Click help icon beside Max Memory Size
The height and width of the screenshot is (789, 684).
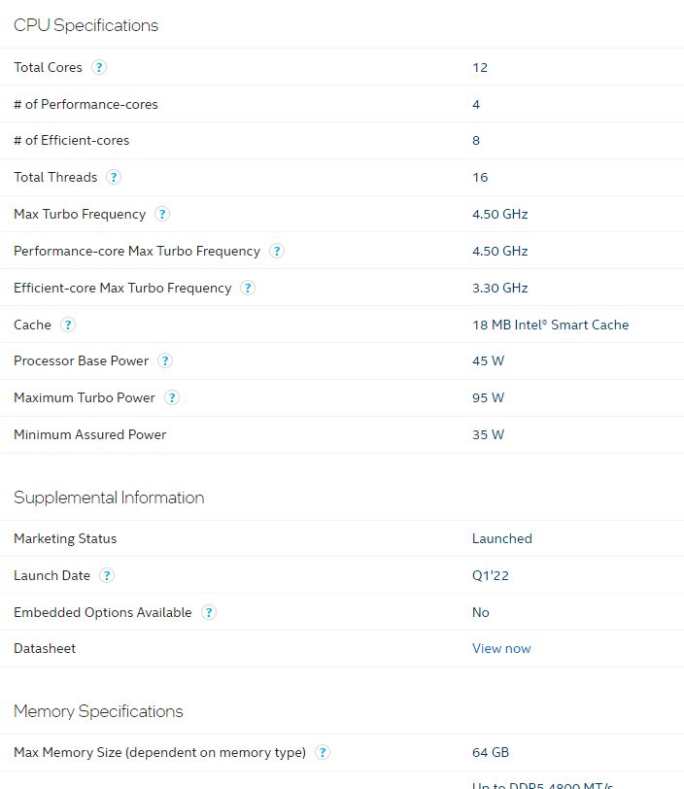323,752
